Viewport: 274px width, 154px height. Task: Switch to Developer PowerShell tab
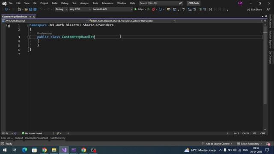pos(36,138)
